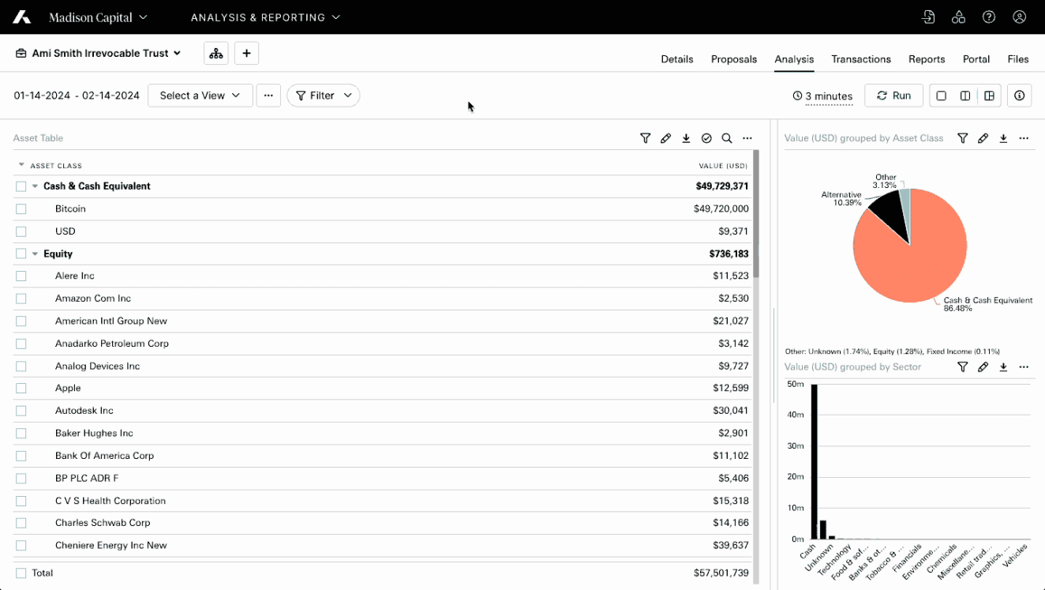Open the user profile icon in top bar
Screen dimensions: 1045x590
click(x=1019, y=17)
